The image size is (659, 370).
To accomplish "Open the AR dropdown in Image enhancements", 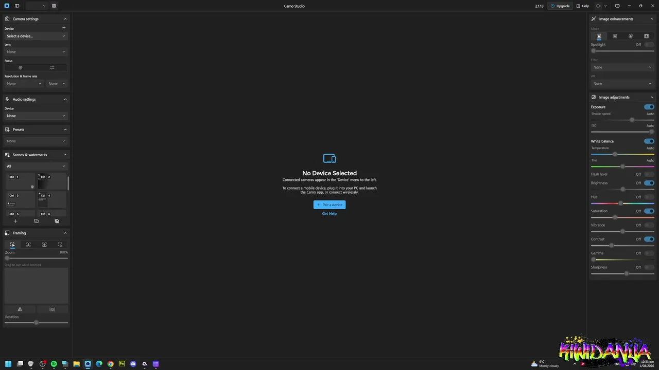I will click(622, 83).
